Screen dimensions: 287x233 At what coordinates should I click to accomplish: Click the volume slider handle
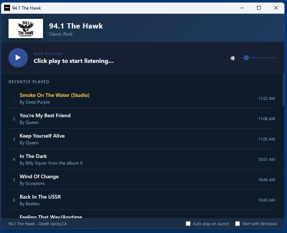point(246,58)
